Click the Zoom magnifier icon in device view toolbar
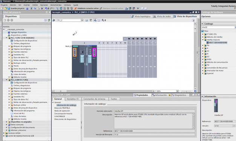Image resolution: width=236 pixels, height=141 pixels. coord(103,20)
